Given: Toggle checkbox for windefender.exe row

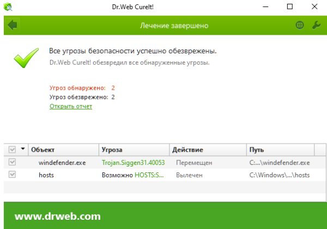Looking at the screenshot, I should (13, 162).
